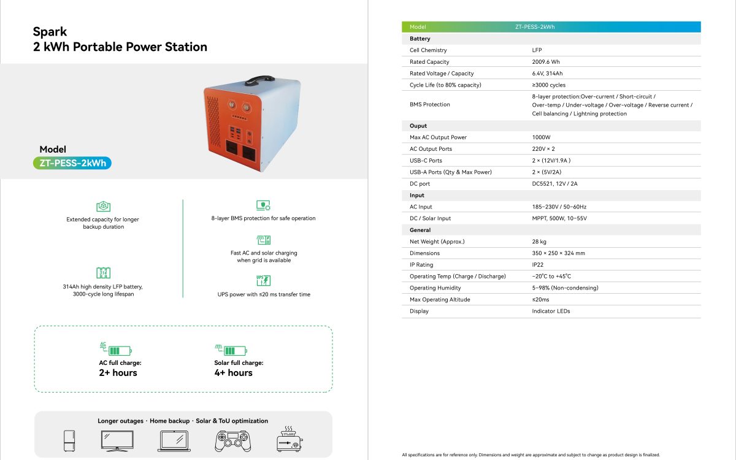This screenshot has height=460, width=736.
Task: Click the specifications disclaimer footnote text
Action: (531, 454)
